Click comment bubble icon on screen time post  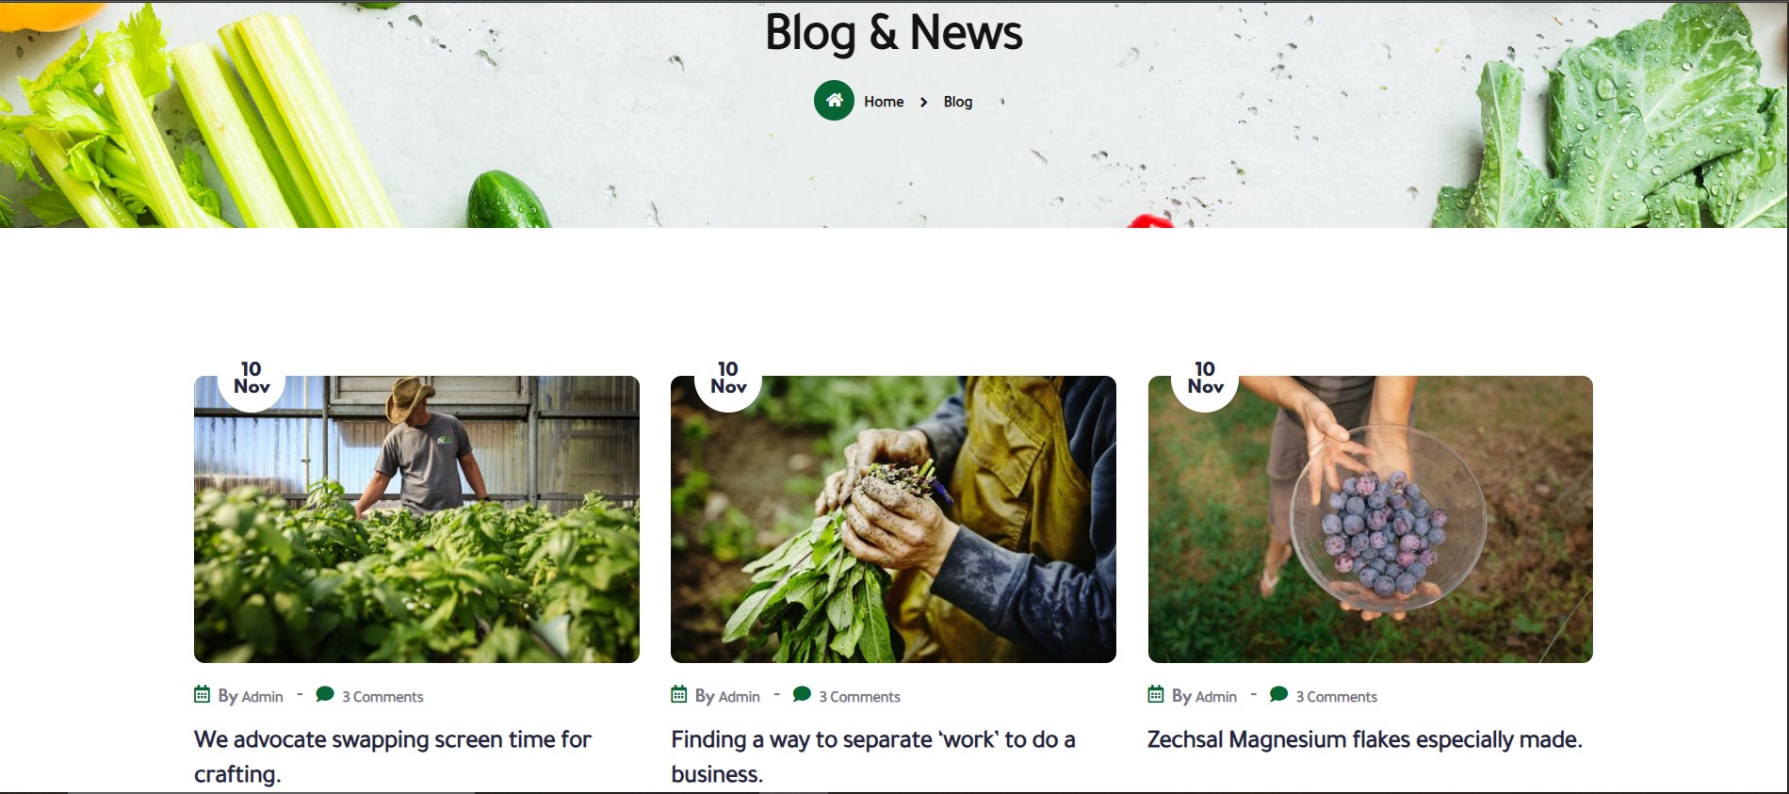coord(325,695)
